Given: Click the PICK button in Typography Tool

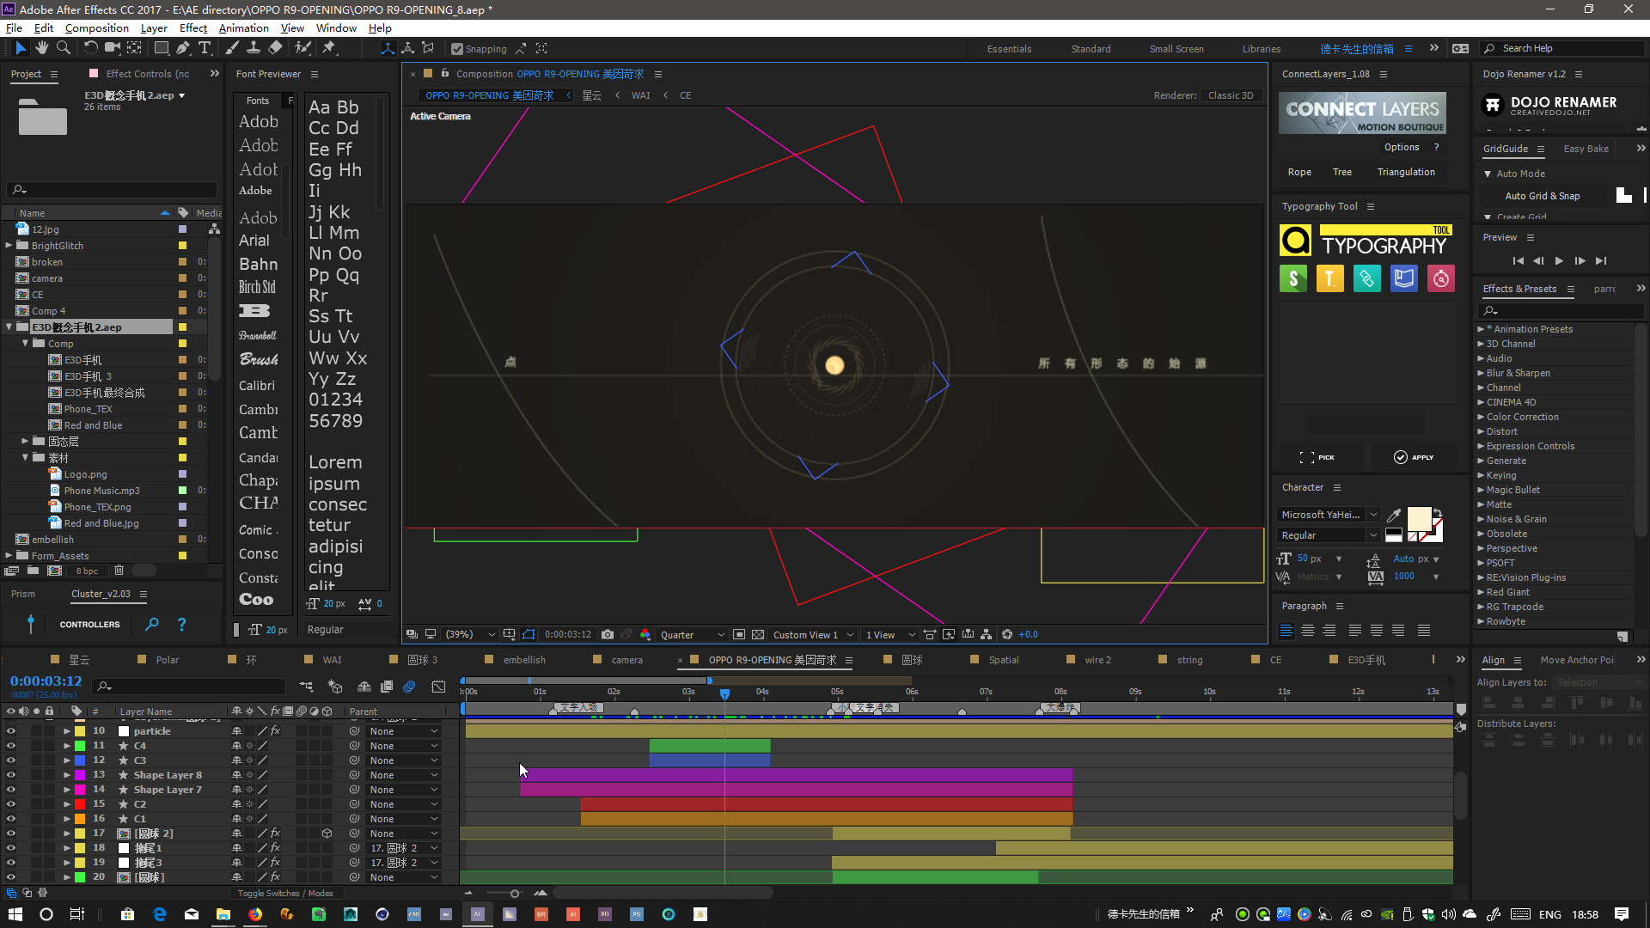Looking at the screenshot, I should tap(1317, 457).
